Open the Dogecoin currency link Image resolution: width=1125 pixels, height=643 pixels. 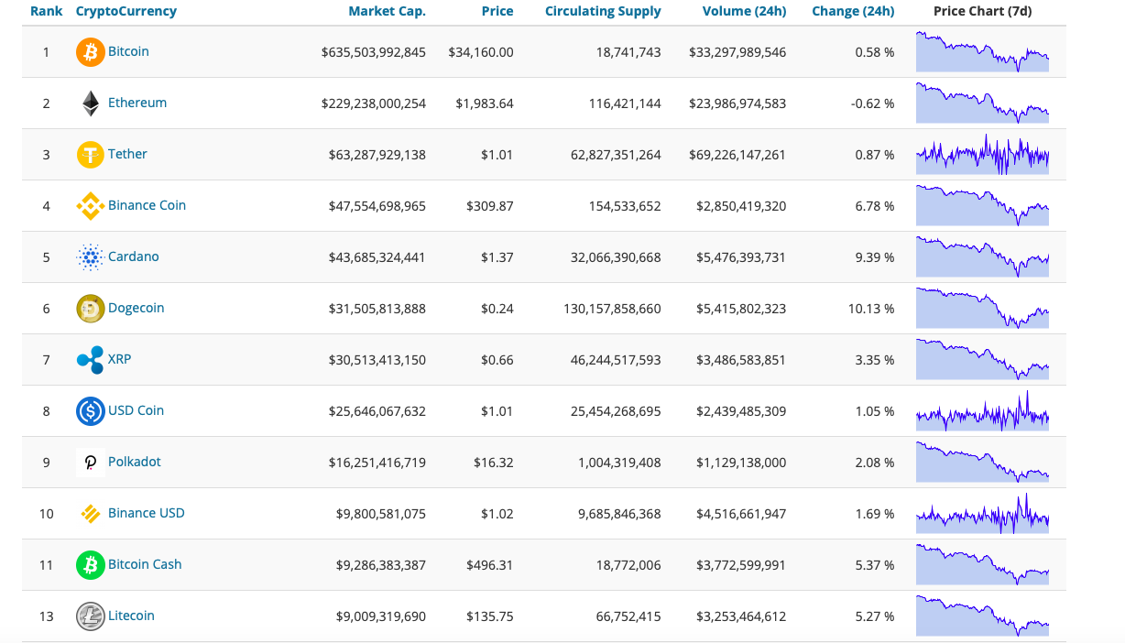(137, 308)
